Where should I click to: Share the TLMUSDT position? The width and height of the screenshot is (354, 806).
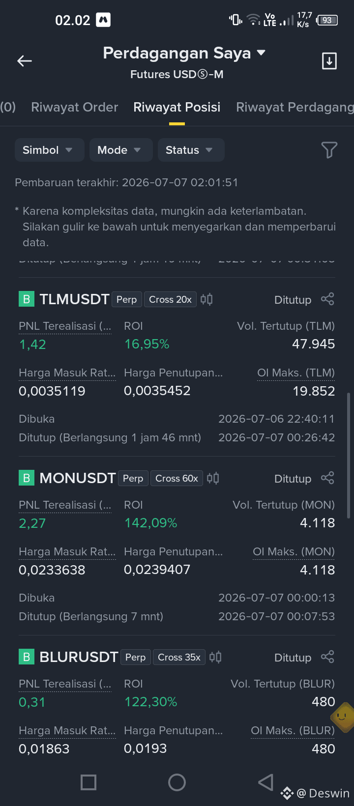coord(327,299)
